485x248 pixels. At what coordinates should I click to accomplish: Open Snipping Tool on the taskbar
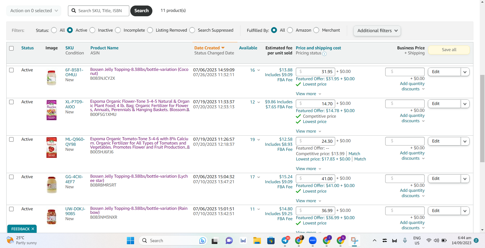354,240
